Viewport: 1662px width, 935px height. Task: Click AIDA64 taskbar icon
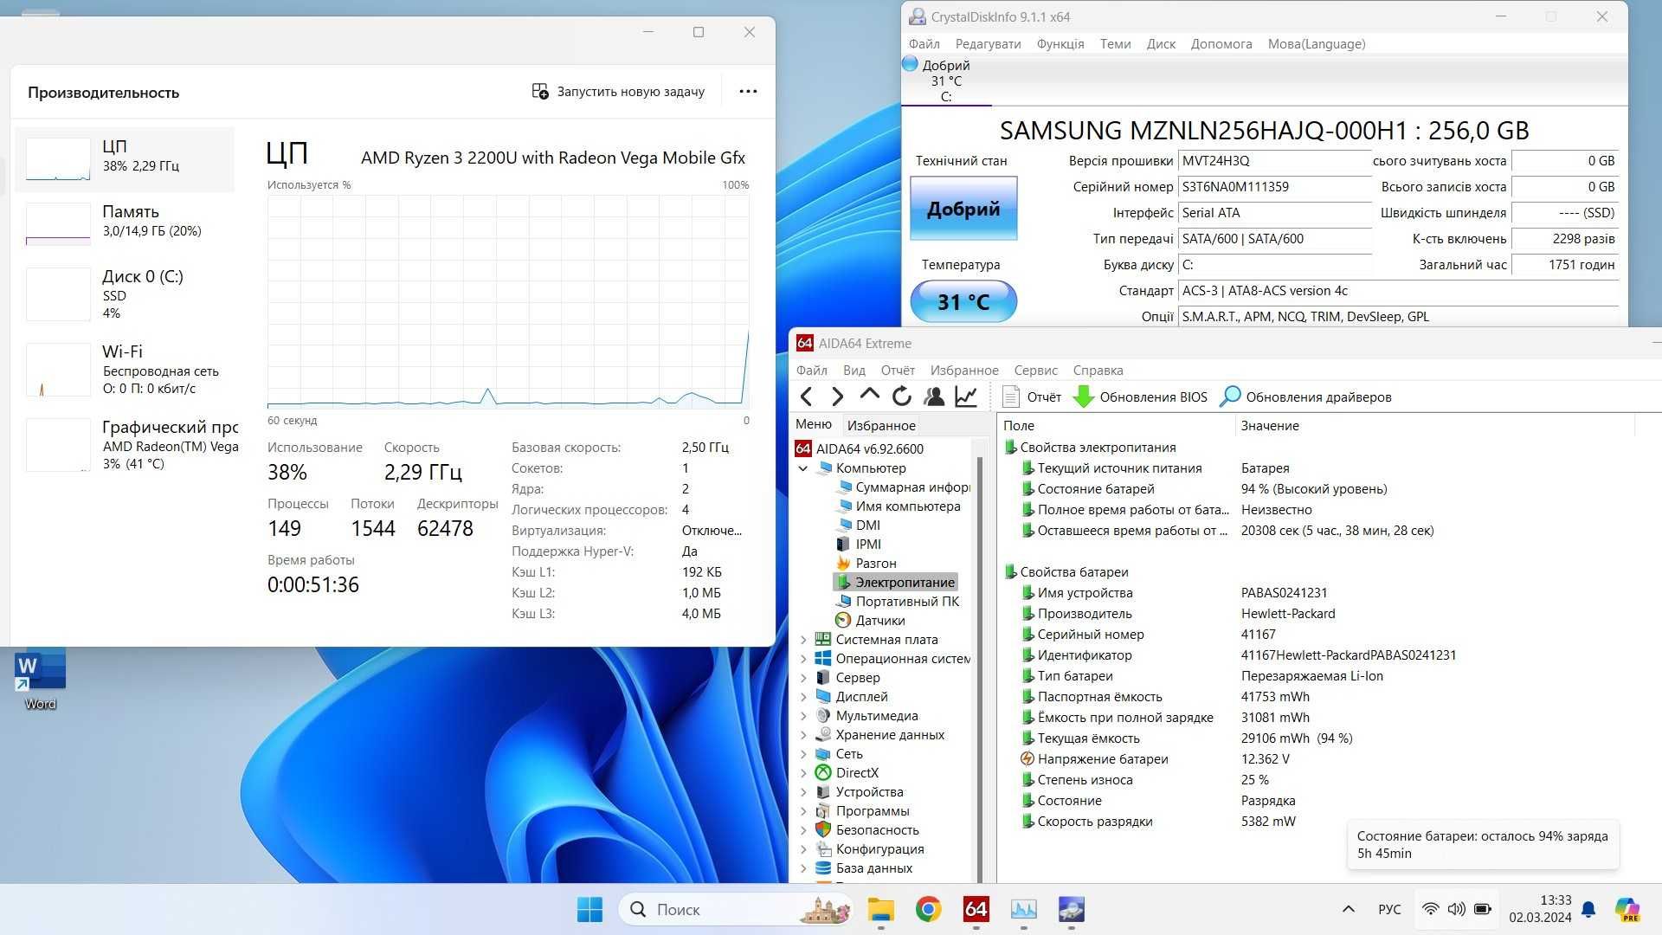coord(976,909)
